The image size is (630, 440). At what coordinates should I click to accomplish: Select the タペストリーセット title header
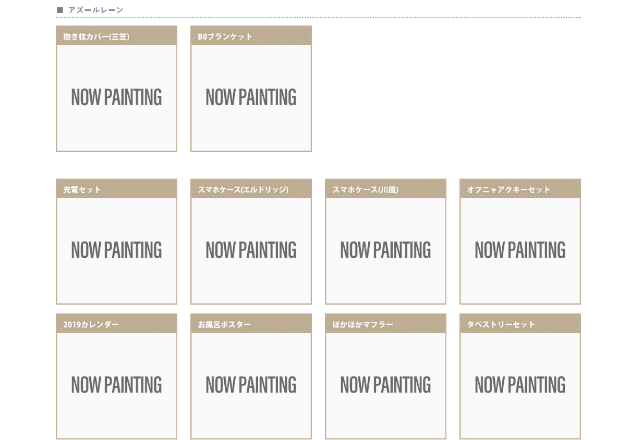(x=520, y=324)
